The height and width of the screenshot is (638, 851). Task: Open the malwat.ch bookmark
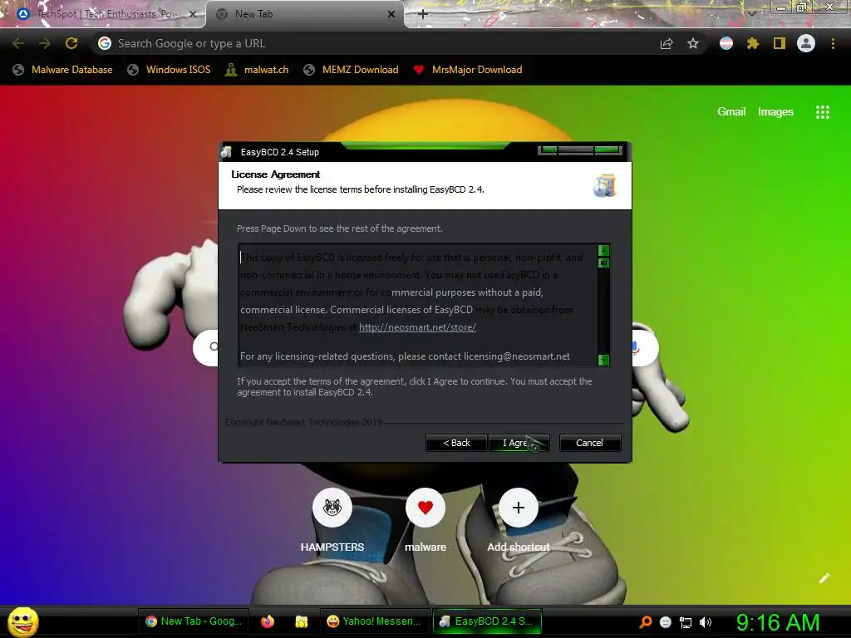(x=257, y=70)
